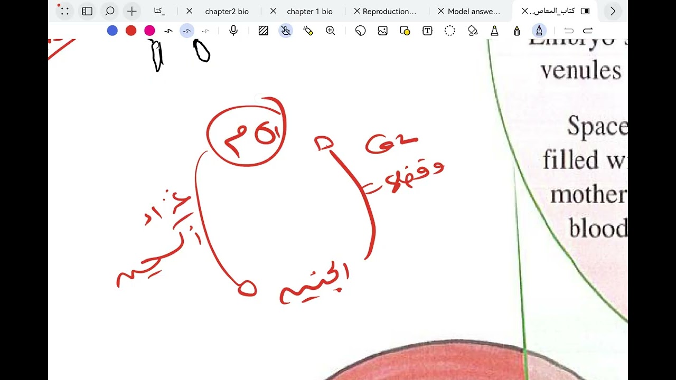The width and height of the screenshot is (676, 380).
Task: Toggle the finger touch drawing mode
Action: [286, 31]
